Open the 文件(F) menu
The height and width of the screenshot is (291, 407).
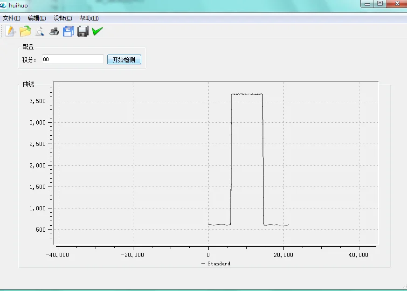click(11, 18)
